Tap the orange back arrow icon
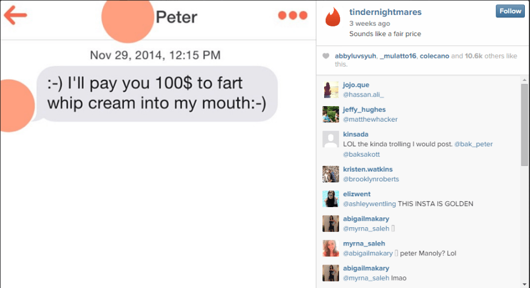This screenshot has width=530, height=288. [x=15, y=15]
